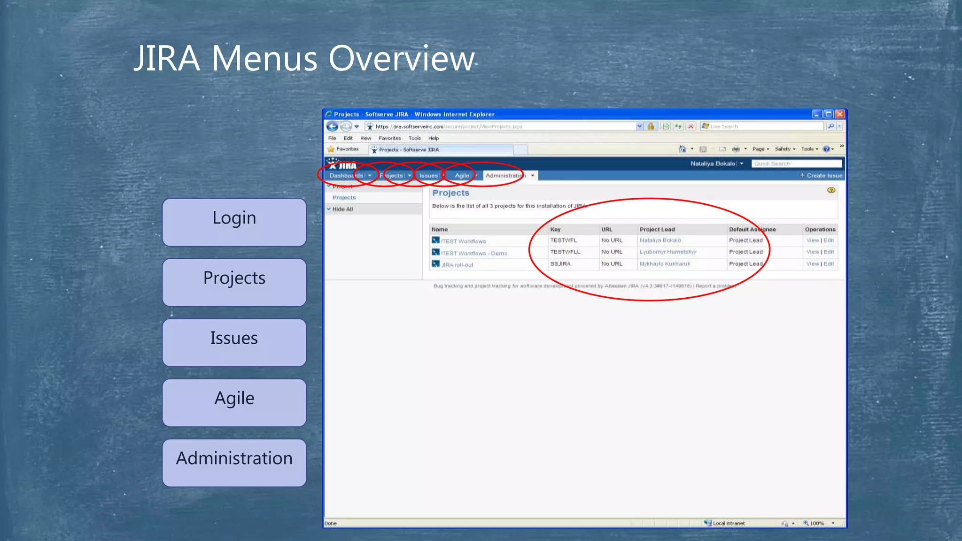Open the Projects menu in JIRA navbar
This screenshot has width=962, height=541.
395,176
